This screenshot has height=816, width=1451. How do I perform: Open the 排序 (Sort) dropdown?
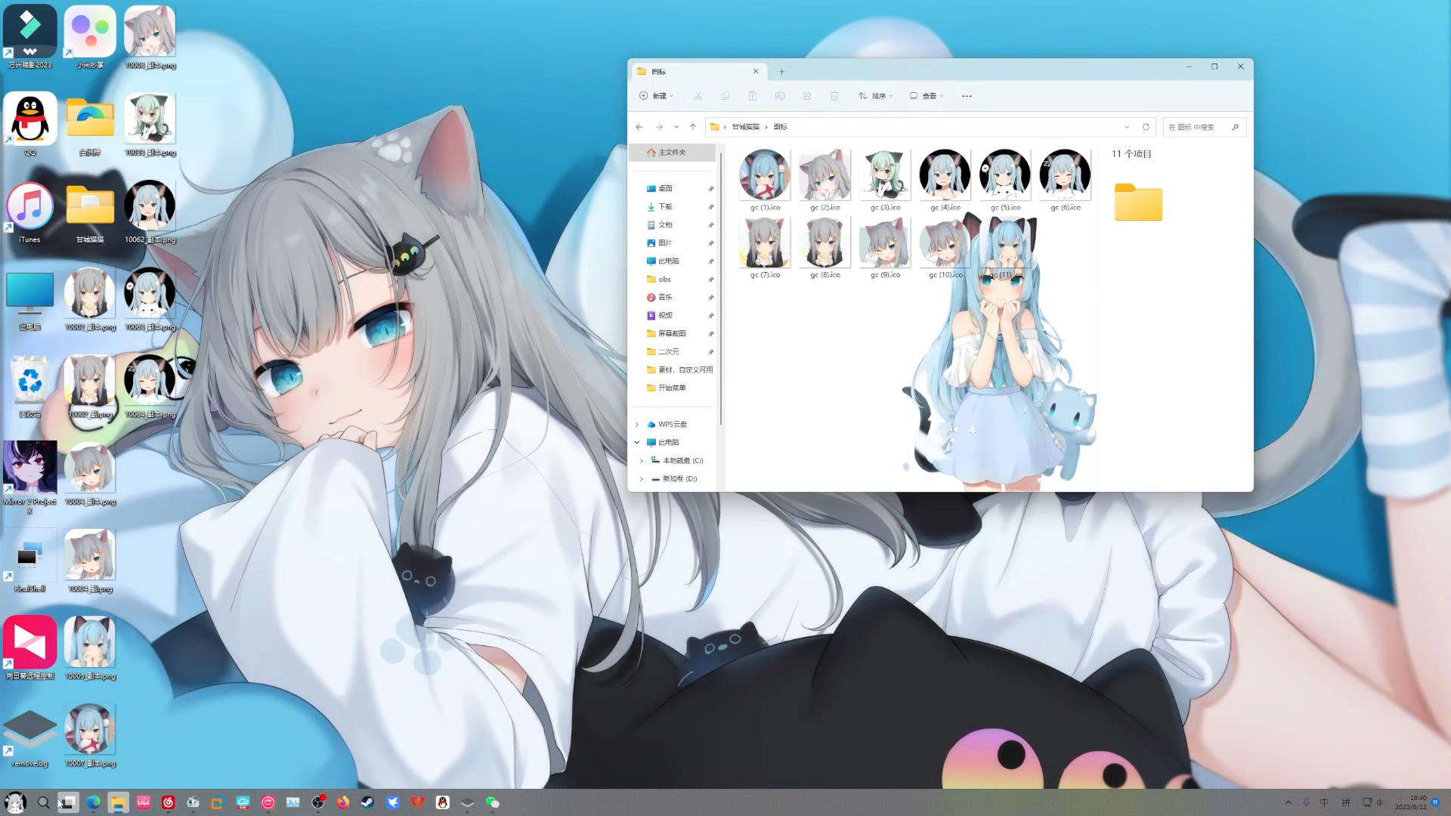click(x=876, y=96)
